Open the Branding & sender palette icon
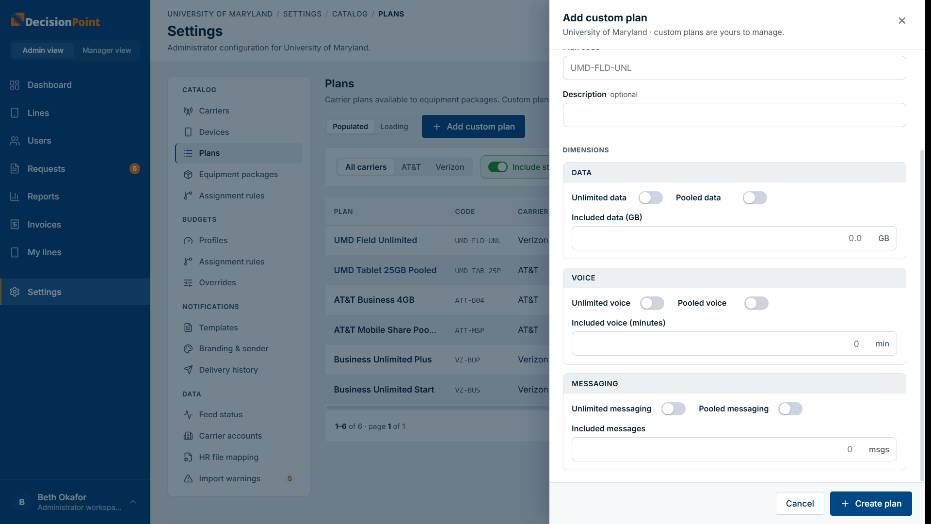931x524 pixels. [188, 349]
